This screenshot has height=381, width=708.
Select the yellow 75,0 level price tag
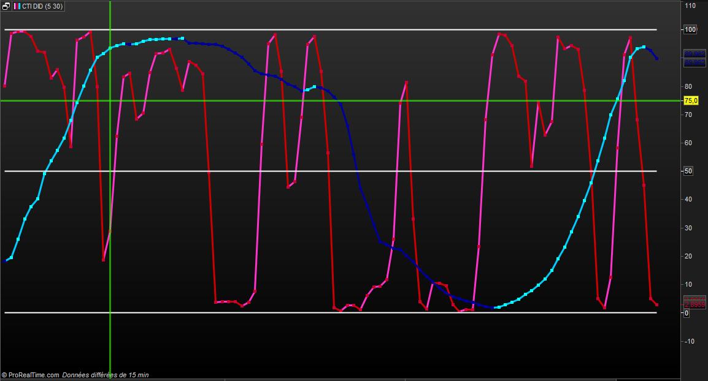pos(691,100)
